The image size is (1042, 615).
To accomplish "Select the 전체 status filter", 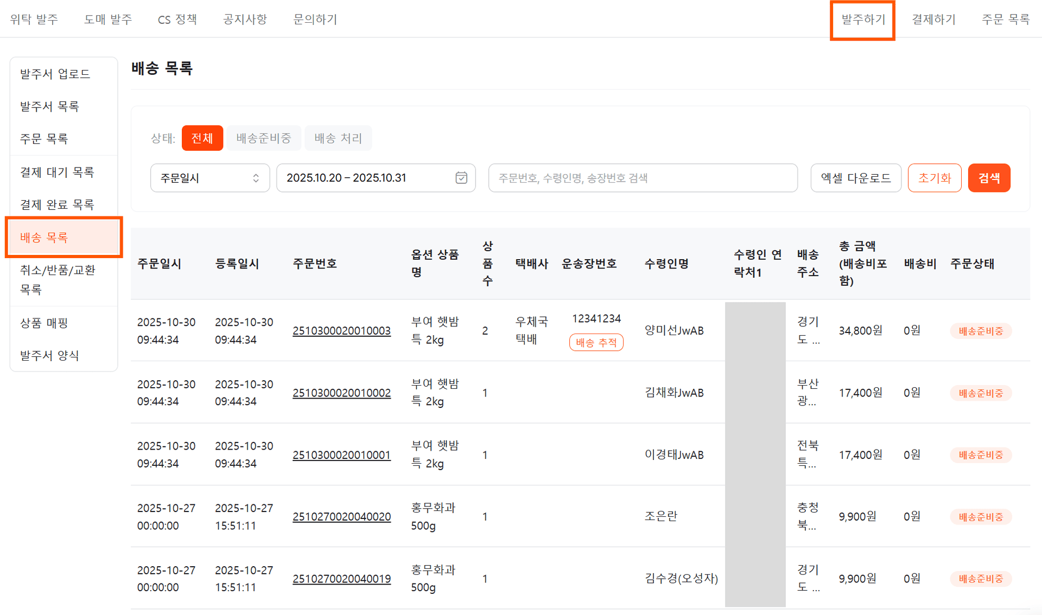I will (202, 138).
